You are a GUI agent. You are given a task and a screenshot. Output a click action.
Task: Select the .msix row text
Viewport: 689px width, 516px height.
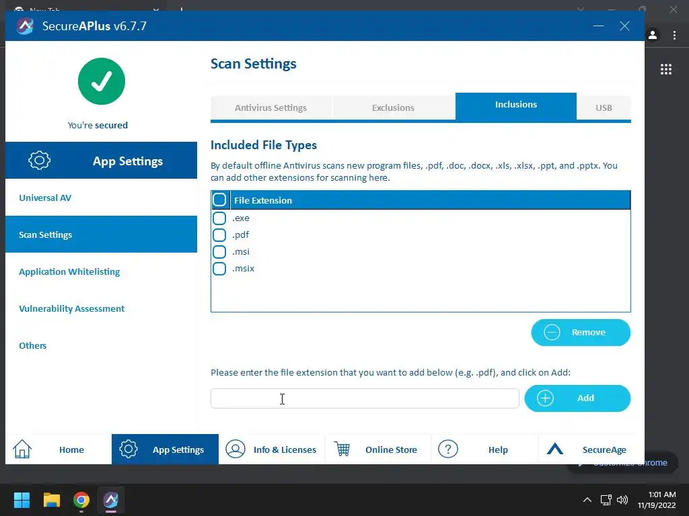[x=243, y=269]
